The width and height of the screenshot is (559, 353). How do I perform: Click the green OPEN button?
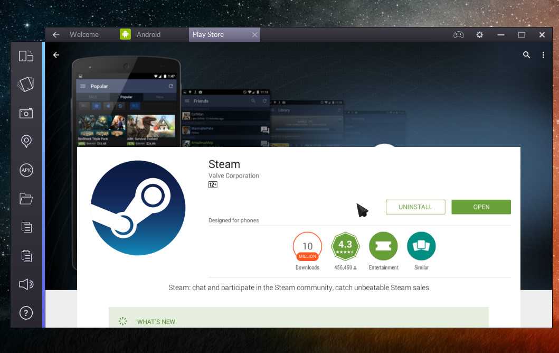tap(481, 207)
